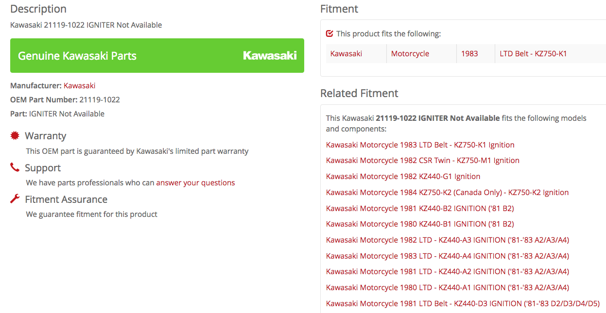The image size is (606, 313).
Task: Click the red checkmark fitment icon
Action: [x=330, y=33]
